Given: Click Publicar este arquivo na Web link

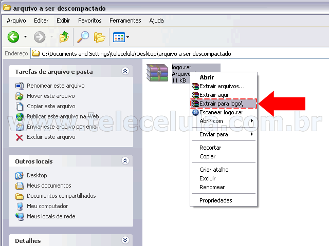Looking at the screenshot, I should coord(63,116).
